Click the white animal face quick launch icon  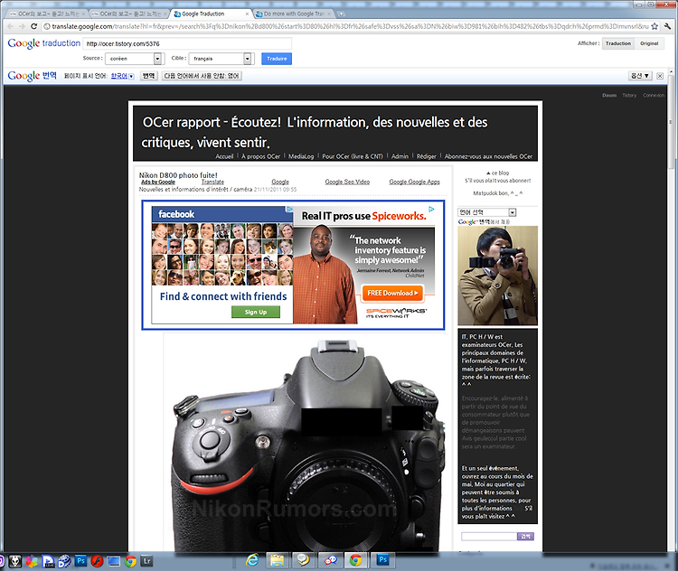pos(15,561)
